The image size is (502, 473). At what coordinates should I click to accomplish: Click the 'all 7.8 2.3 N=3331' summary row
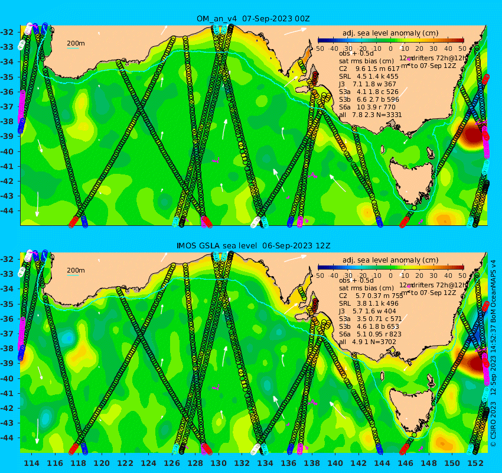[370, 115]
